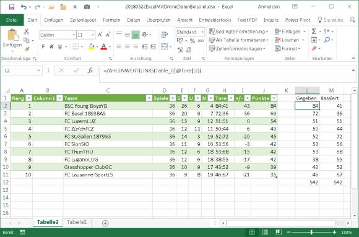
Task: Click the Name Box showing L2
Action: (x=22, y=71)
